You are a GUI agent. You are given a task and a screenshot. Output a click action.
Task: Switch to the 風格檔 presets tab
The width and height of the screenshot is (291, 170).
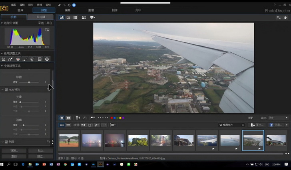pyautogui.click(x=40, y=17)
